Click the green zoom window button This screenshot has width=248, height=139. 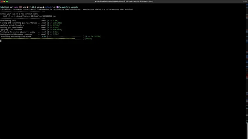tap(7, 1)
